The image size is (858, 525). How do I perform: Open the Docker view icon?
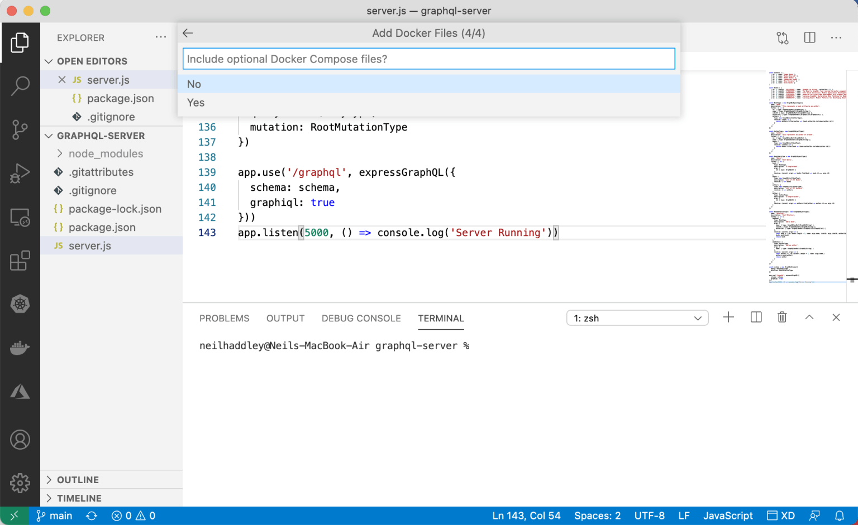tap(20, 348)
